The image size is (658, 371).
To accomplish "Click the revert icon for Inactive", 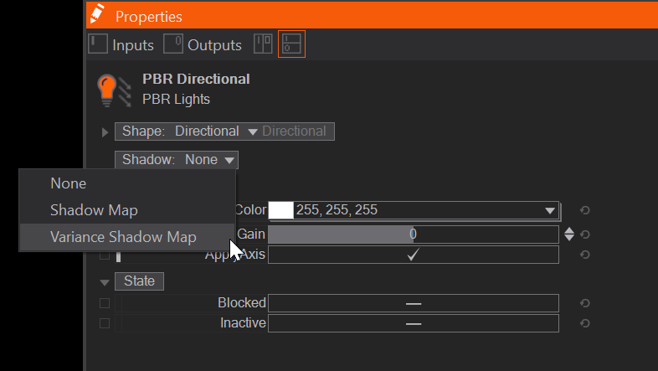I will [x=585, y=323].
